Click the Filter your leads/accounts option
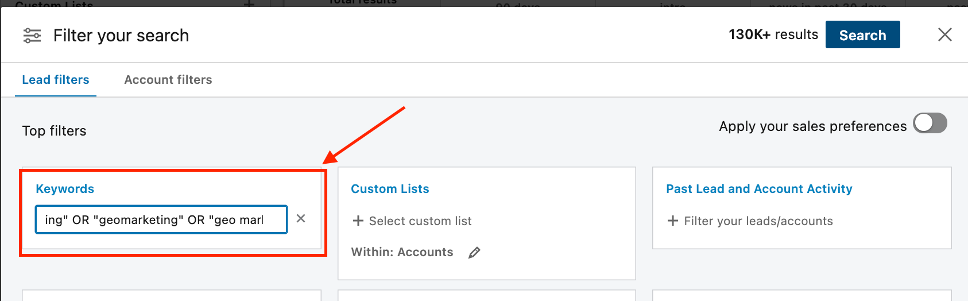 pos(758,221)
